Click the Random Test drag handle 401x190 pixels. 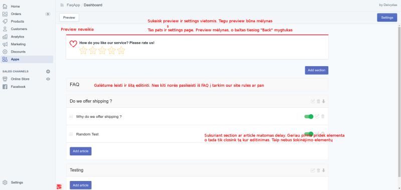click(x=71, y=134)
